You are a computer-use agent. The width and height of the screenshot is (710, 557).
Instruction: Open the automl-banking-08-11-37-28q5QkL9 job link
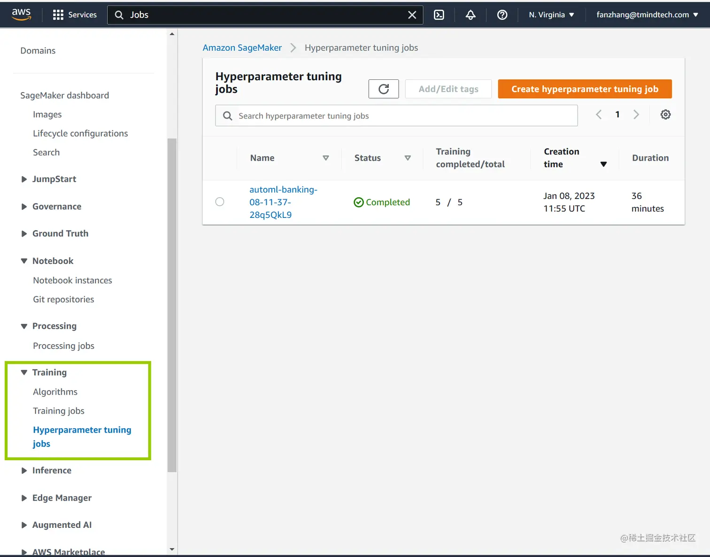(x=283, y=202)
